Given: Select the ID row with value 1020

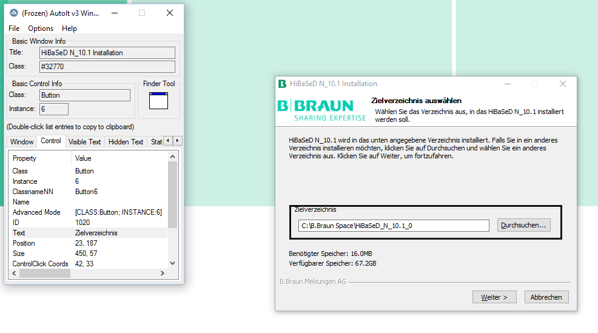Looking at the screenshot, I should pyautogui.click(x=88, y=223).
